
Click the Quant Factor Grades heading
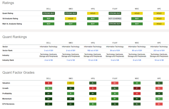click(x=18, y=73)
